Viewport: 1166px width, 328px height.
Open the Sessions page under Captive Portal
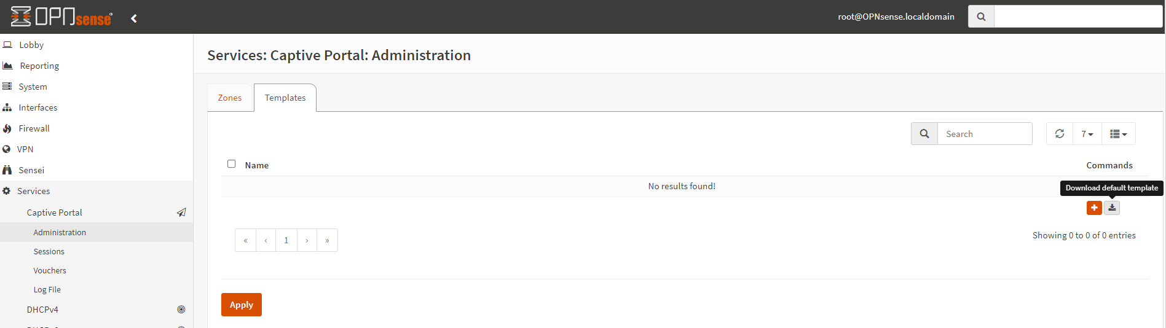(x=49, y=251)
